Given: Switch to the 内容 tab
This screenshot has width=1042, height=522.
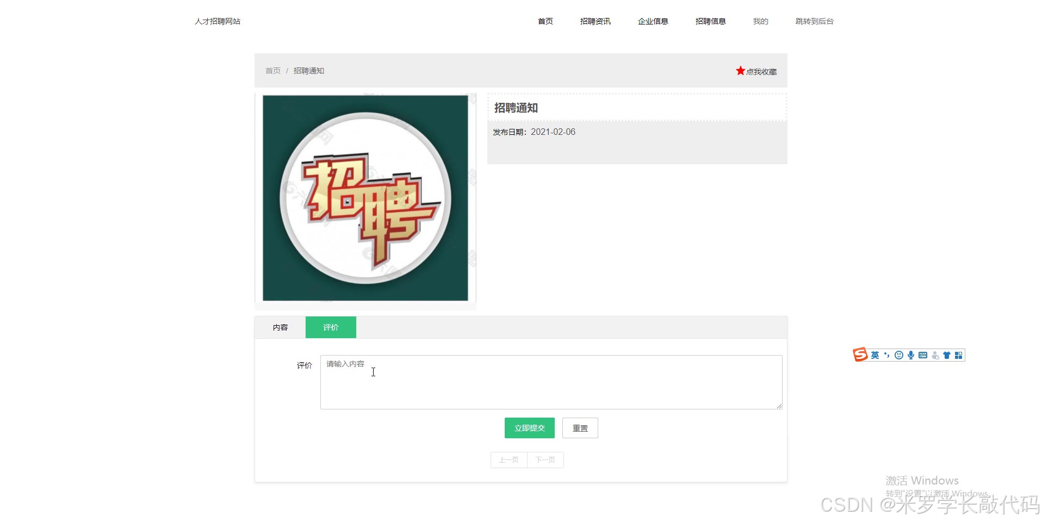Looking at the screenshot, I should coord(280,327).
